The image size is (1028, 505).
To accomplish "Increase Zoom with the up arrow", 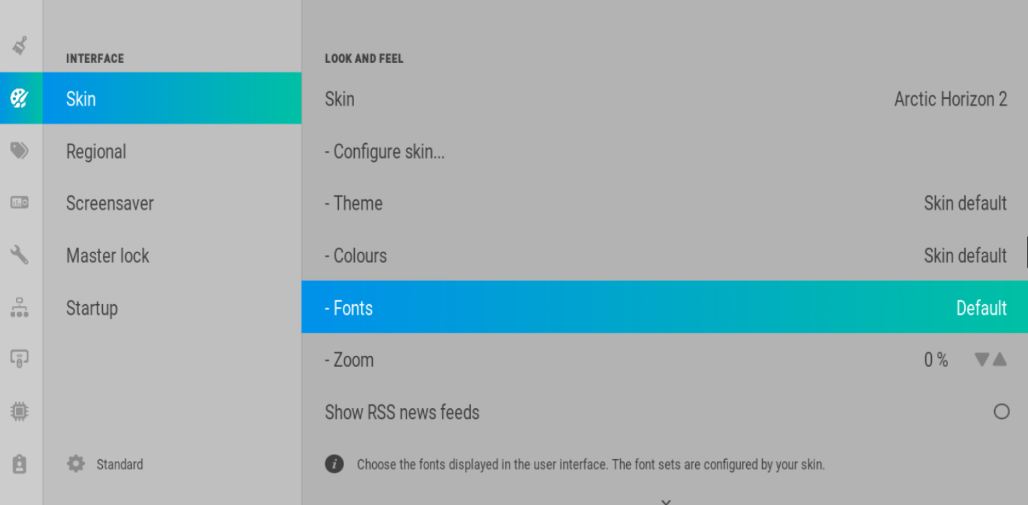I will pos(999,360).
